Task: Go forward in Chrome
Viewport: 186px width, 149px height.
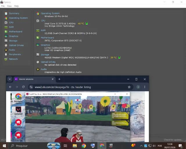Action: click(x=17, y=87)
